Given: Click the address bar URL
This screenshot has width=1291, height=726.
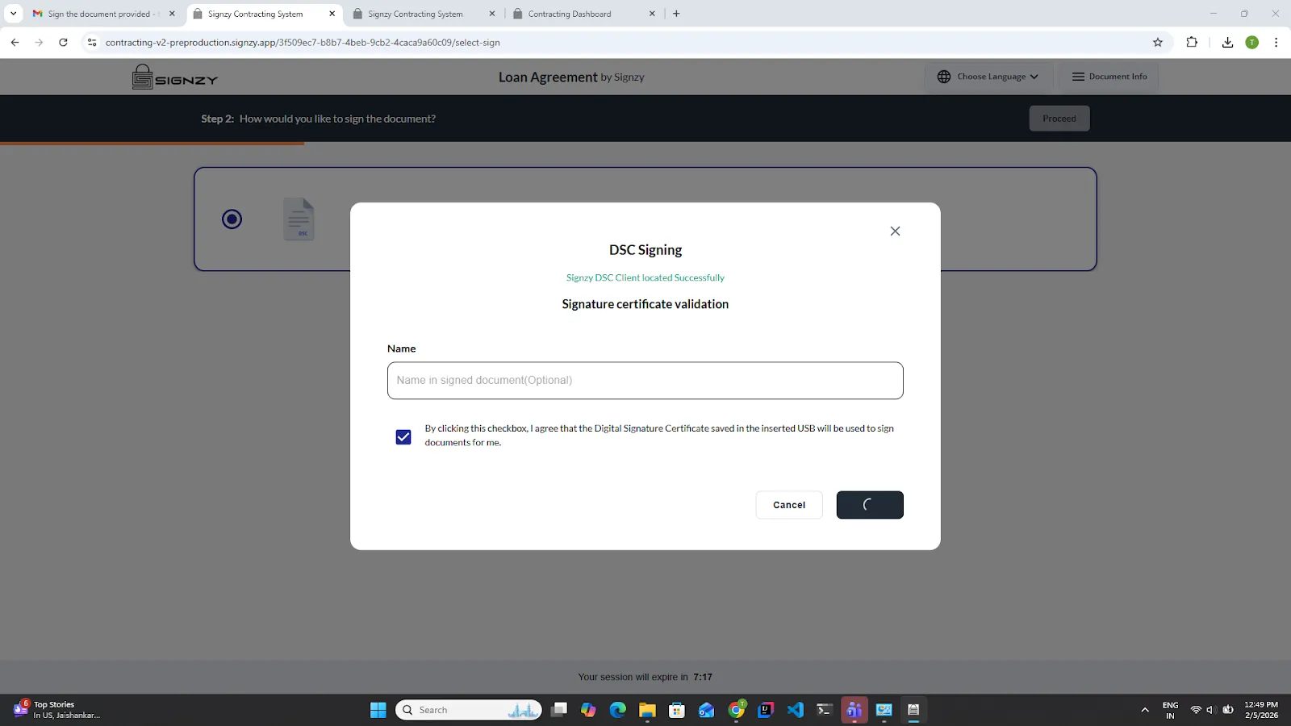Looking at the screenshot, I should pos(303,43).
